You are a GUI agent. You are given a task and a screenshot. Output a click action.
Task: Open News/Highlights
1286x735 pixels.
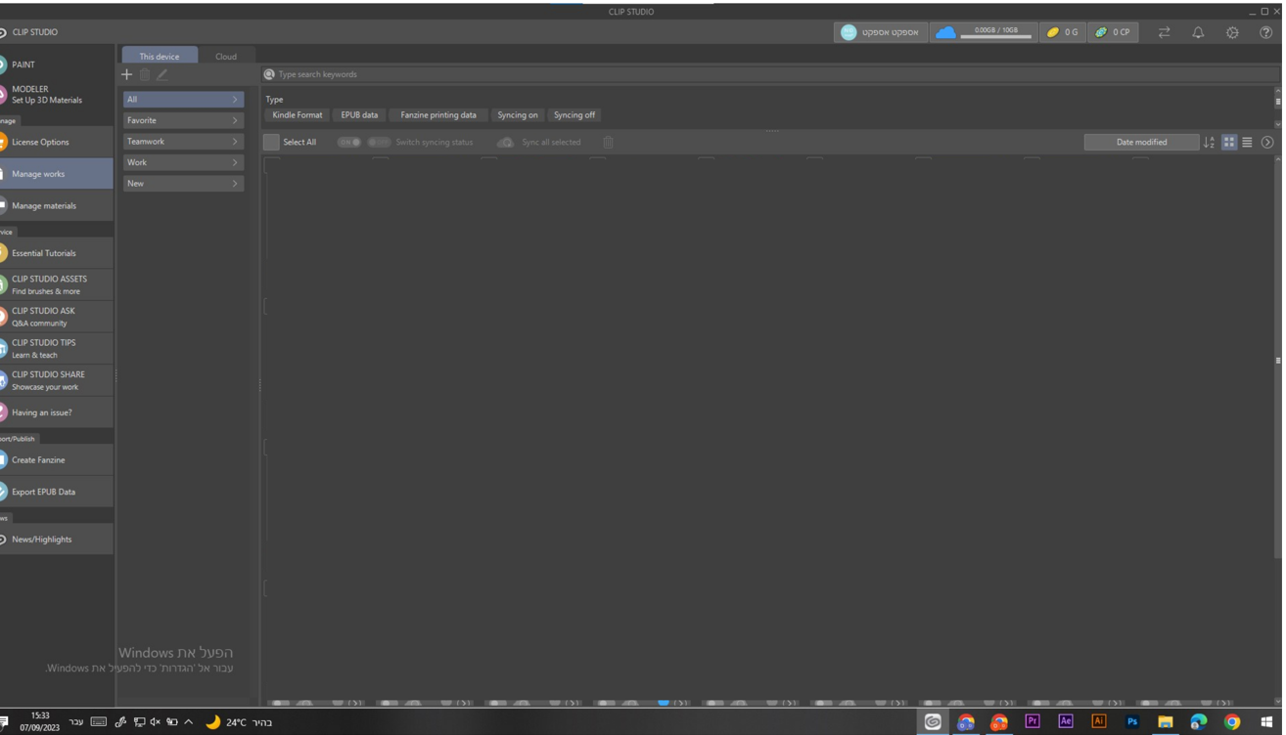(56, 540)
